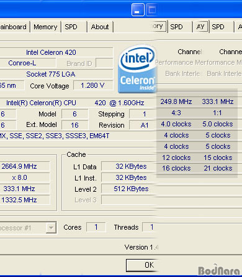242x277 pixels.
Task: Click the Core Voltage 1.280 V field
Action: 93,85
